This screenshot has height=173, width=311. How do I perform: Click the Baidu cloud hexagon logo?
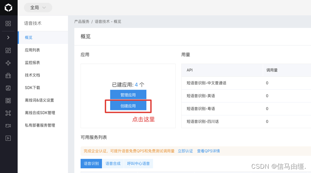(x=8, y=8)
